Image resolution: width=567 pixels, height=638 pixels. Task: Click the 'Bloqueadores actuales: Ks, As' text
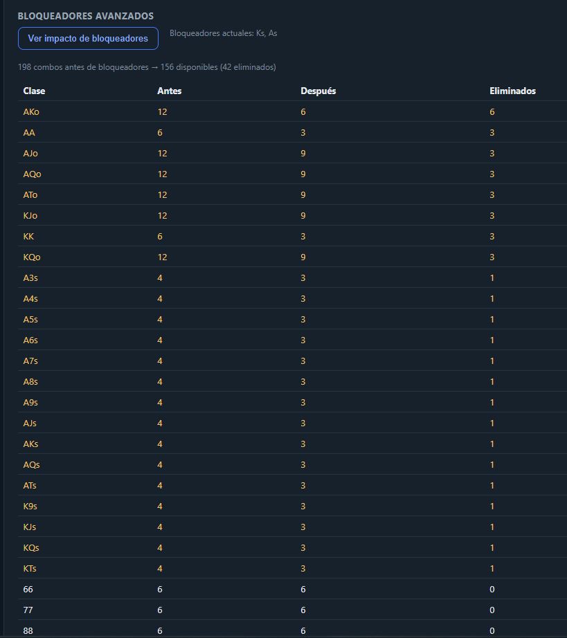tap(224, 33)
